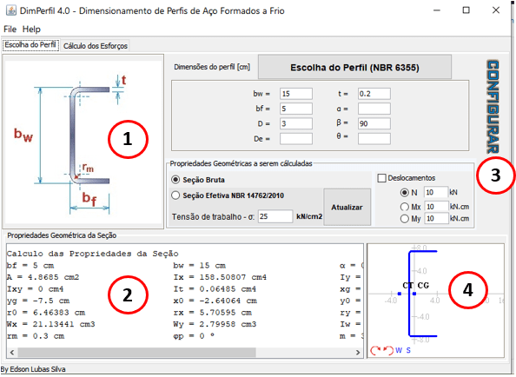Click the Mx value field in kN.cm

point(436,207)
